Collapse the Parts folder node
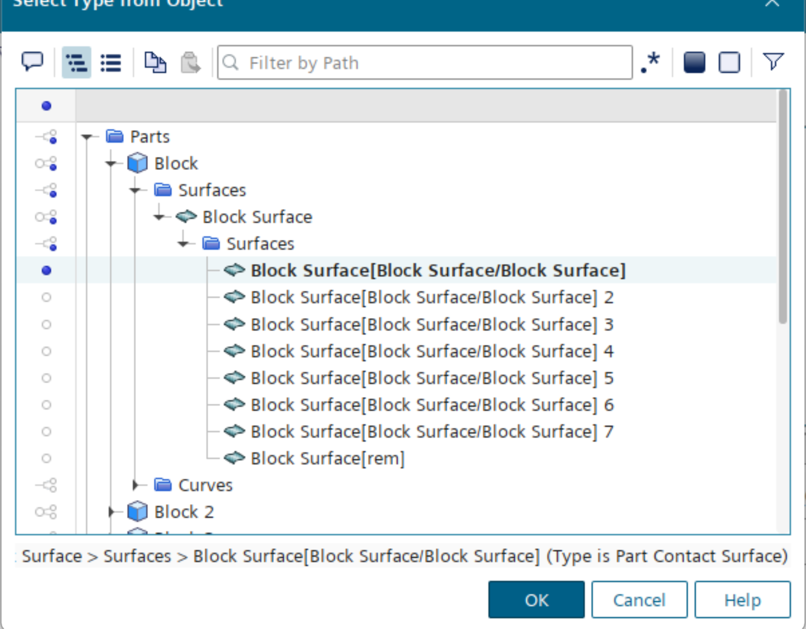The image size is (806, 629). pyautogui.click(x=86, y=137)
